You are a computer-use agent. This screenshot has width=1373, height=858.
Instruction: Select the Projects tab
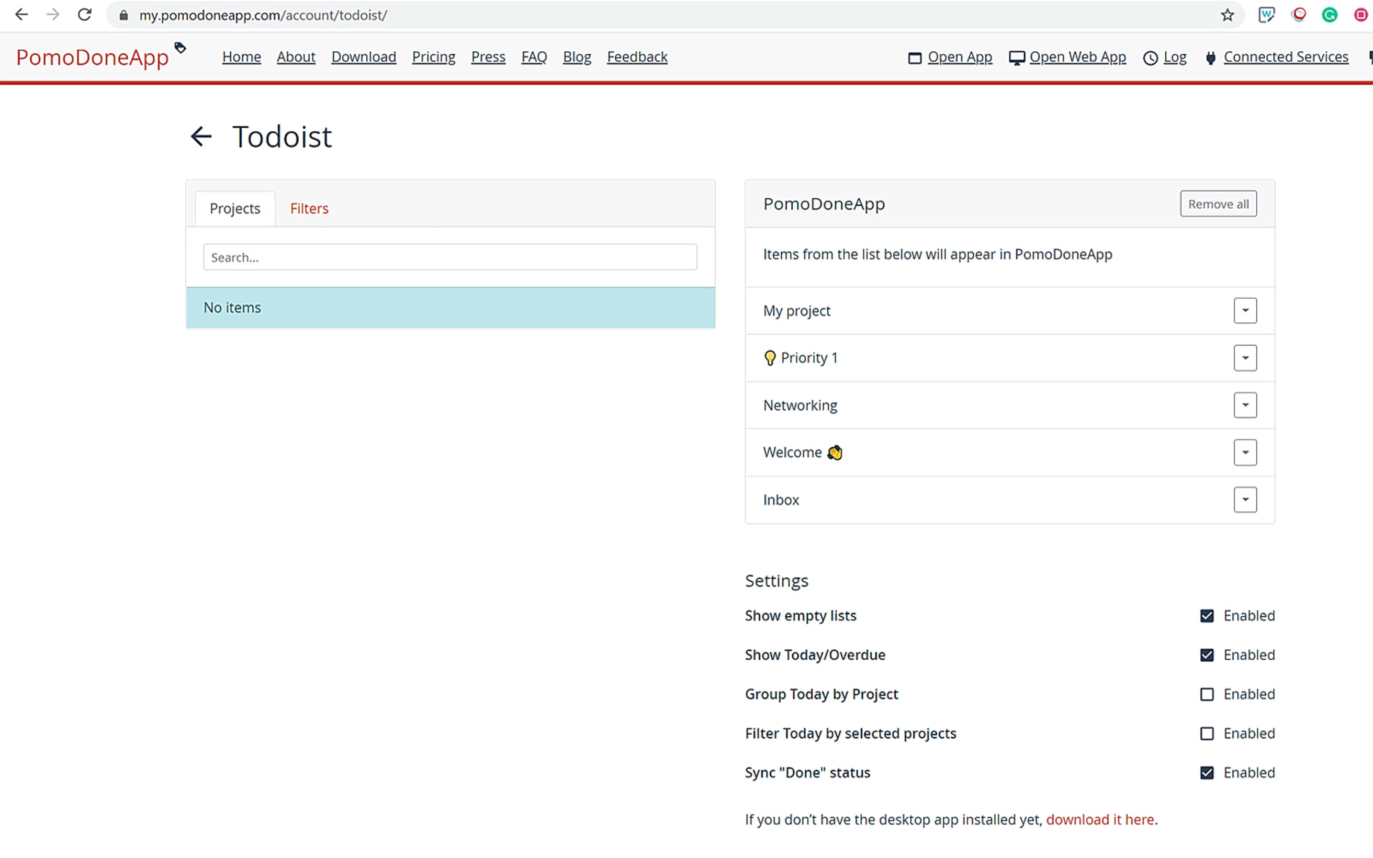click(234, 209)
